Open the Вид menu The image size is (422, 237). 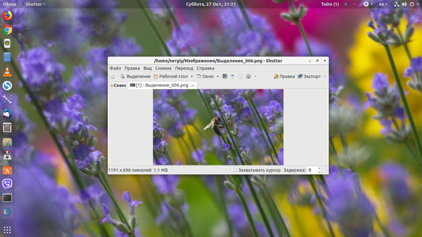point(148,68)
